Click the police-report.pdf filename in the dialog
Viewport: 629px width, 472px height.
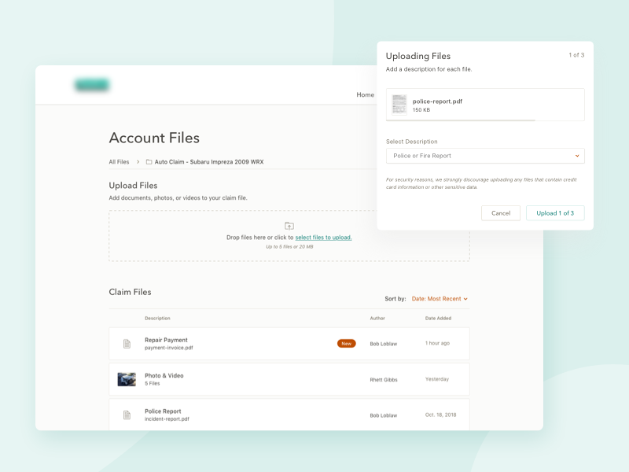pos(437,101)
